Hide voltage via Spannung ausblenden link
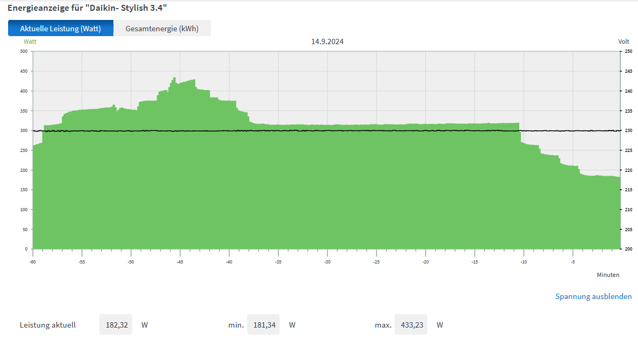The image size is (638, 340). pos(593,296)
